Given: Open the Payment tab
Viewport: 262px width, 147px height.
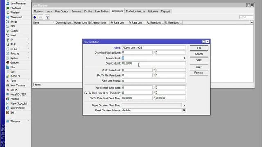Looking at the screenshot, I should [x=165, y=11].
